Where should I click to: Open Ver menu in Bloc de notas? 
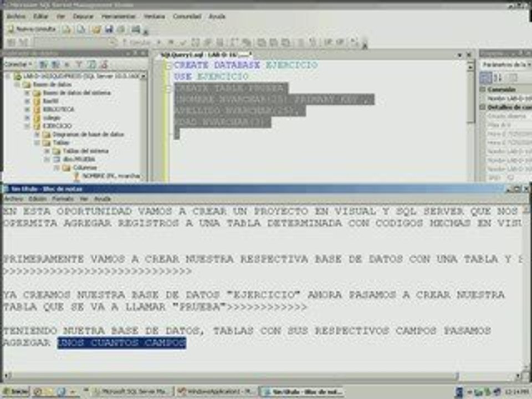[x=84, y=199]
